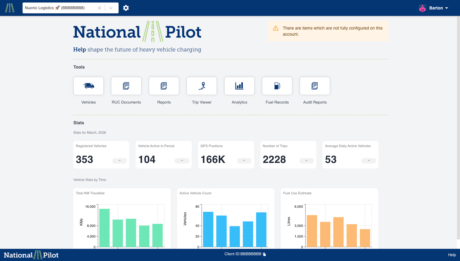The width and height of the screenshot is (460, 261).
Task: Click the not fully configured warning banner
Action: (x=328, y=31)
